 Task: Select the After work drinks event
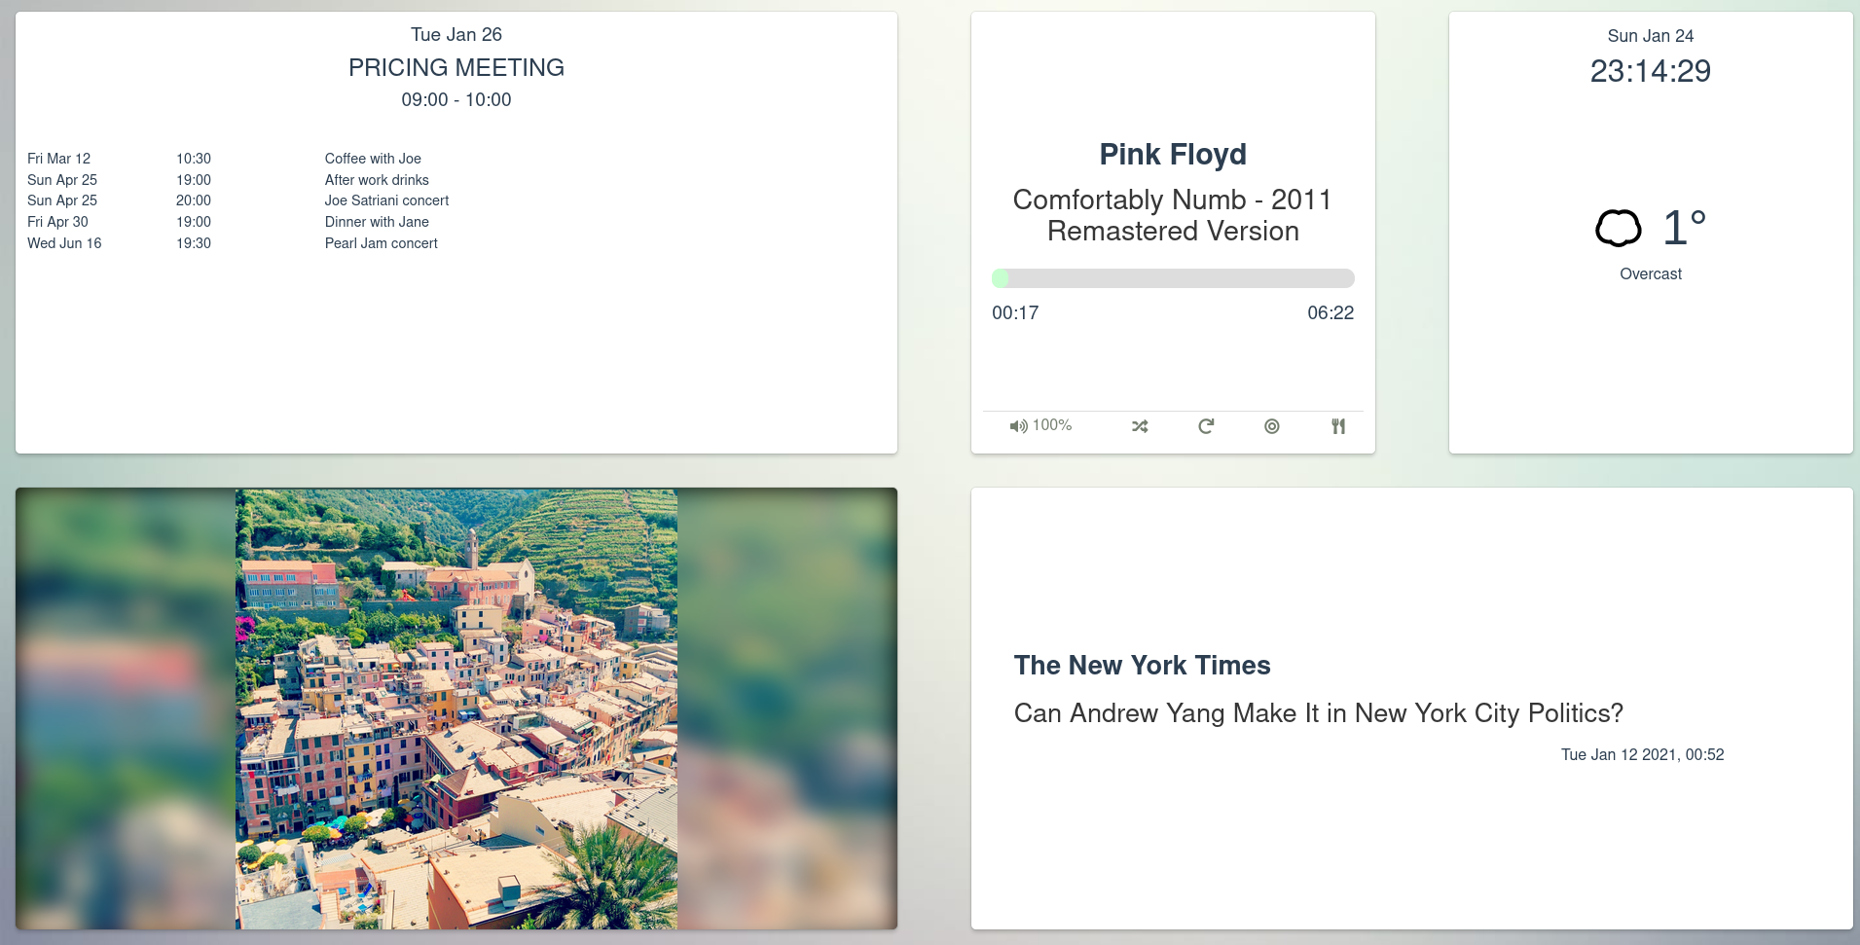(377, 180)
